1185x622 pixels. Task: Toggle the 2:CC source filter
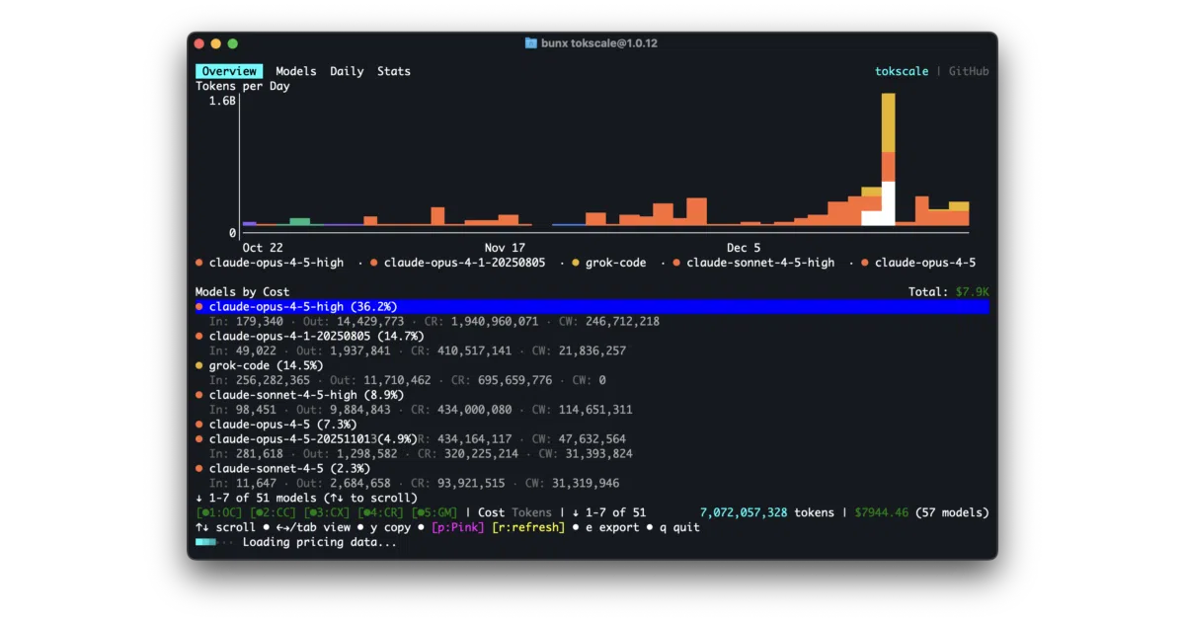click(x=274, y=512)
